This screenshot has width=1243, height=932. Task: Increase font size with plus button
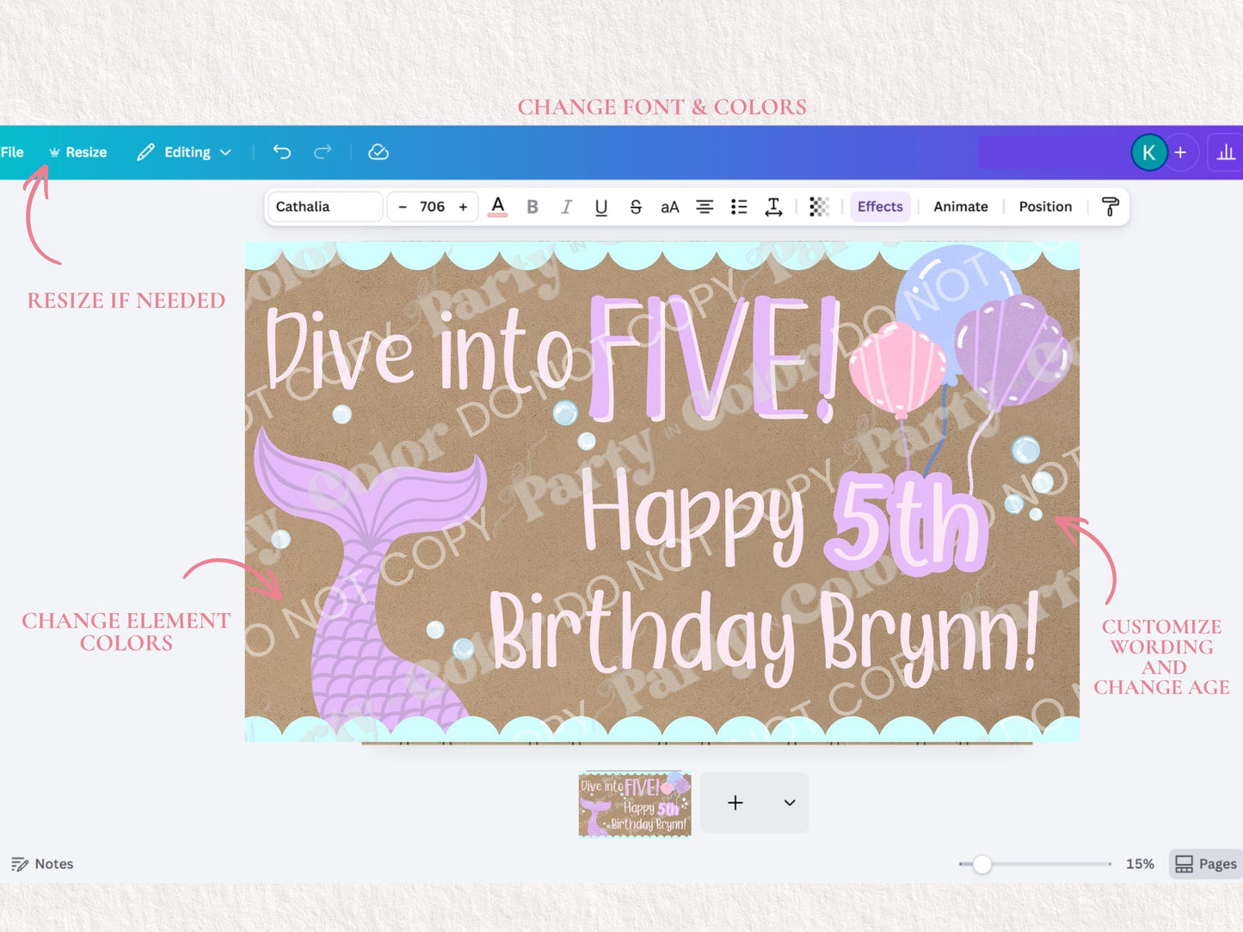point(463,206)
